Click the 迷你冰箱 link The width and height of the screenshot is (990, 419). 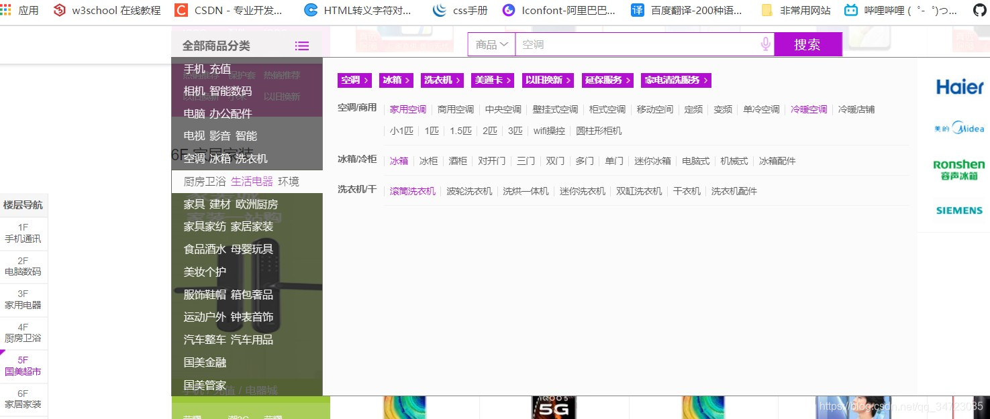coord(652,161)
